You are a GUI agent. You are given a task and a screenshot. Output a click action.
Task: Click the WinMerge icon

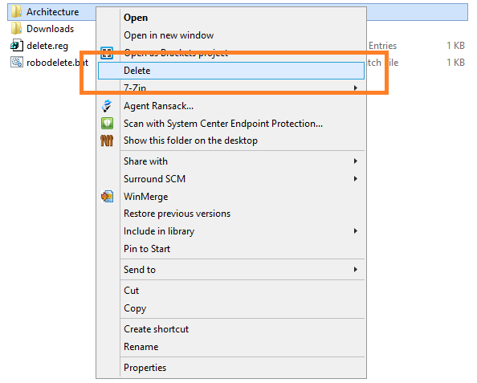point(107,197)
